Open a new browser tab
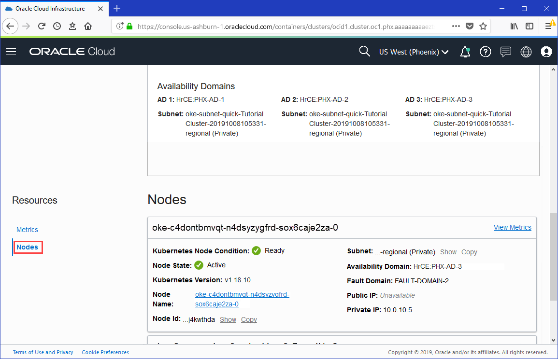Viewport: 558px width, 359px height. coord(117,8)
